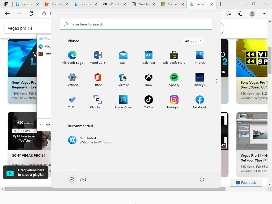The height and width of the screenshot is (204, 272).
Task: Open Instagram pinned app
Action: (x=174, y=102)
